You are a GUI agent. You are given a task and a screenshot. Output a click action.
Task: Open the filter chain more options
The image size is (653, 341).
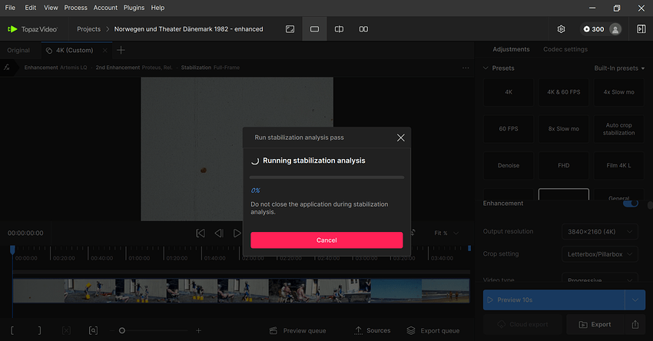click(x=466, y=68)
